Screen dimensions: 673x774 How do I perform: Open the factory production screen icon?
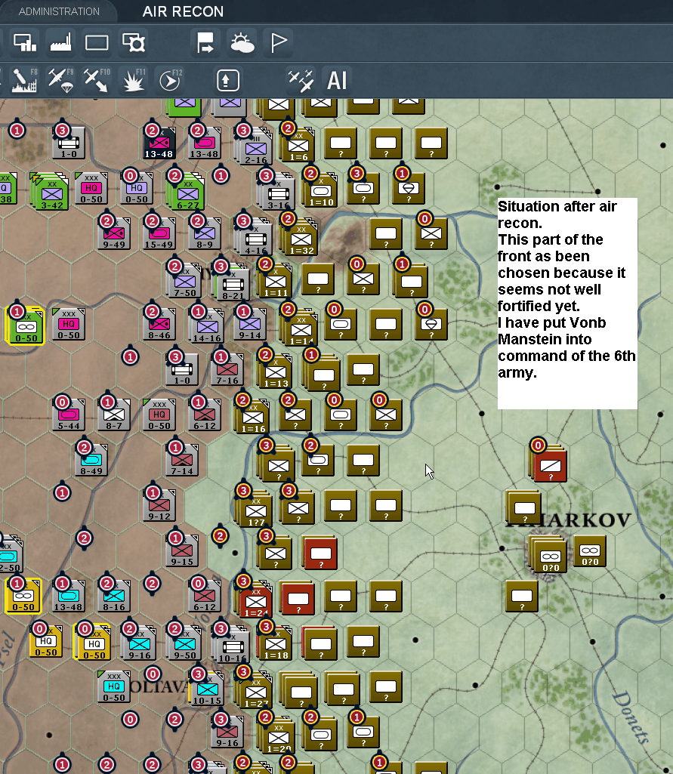(x=60, y=42)
